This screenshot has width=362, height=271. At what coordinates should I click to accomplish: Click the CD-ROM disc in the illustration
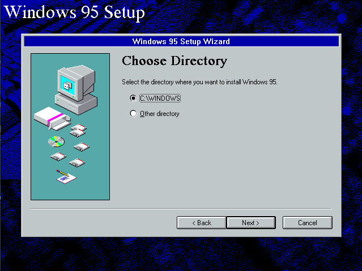pos(56,141)
